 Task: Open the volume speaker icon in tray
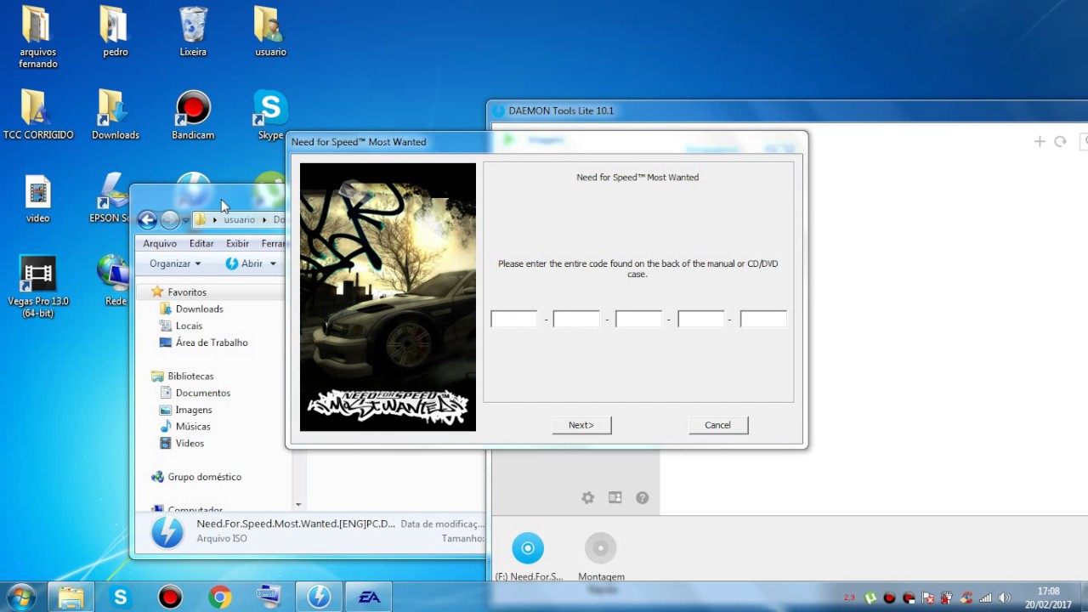(x=1006, y=598)
